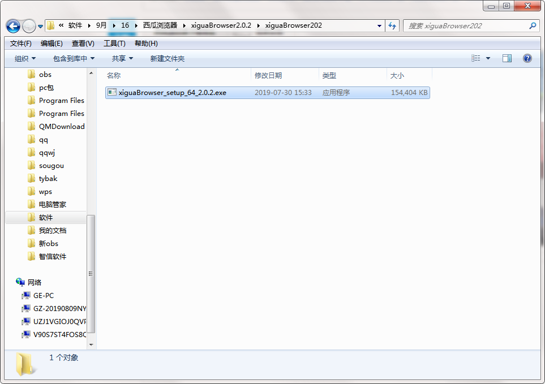
Task: Click 西瓜浏览器 in the address breadcrumb
Action: tap(160, 25)
